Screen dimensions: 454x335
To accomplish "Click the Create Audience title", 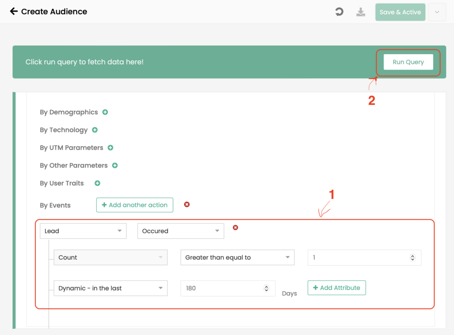I will click(x=54, y=12).
